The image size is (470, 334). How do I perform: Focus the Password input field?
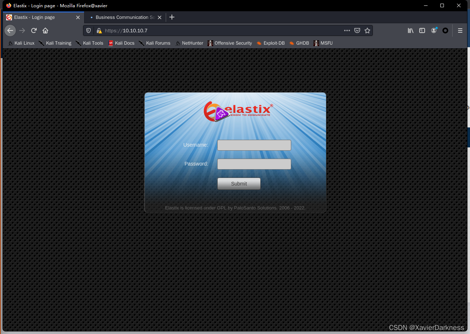pyautogui.click(x=254, y=164)
